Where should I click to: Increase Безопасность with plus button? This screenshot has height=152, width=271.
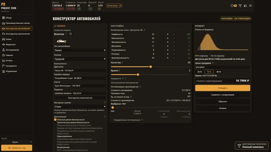tap(174, 38)
